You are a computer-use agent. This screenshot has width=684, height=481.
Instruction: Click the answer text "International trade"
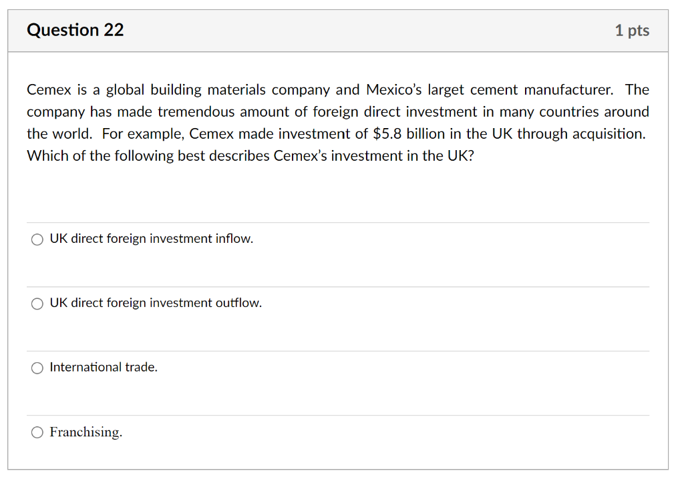coord(103,367)
